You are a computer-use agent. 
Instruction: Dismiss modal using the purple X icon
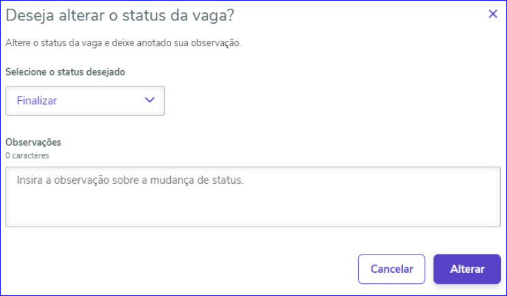(x=493, y=14)
